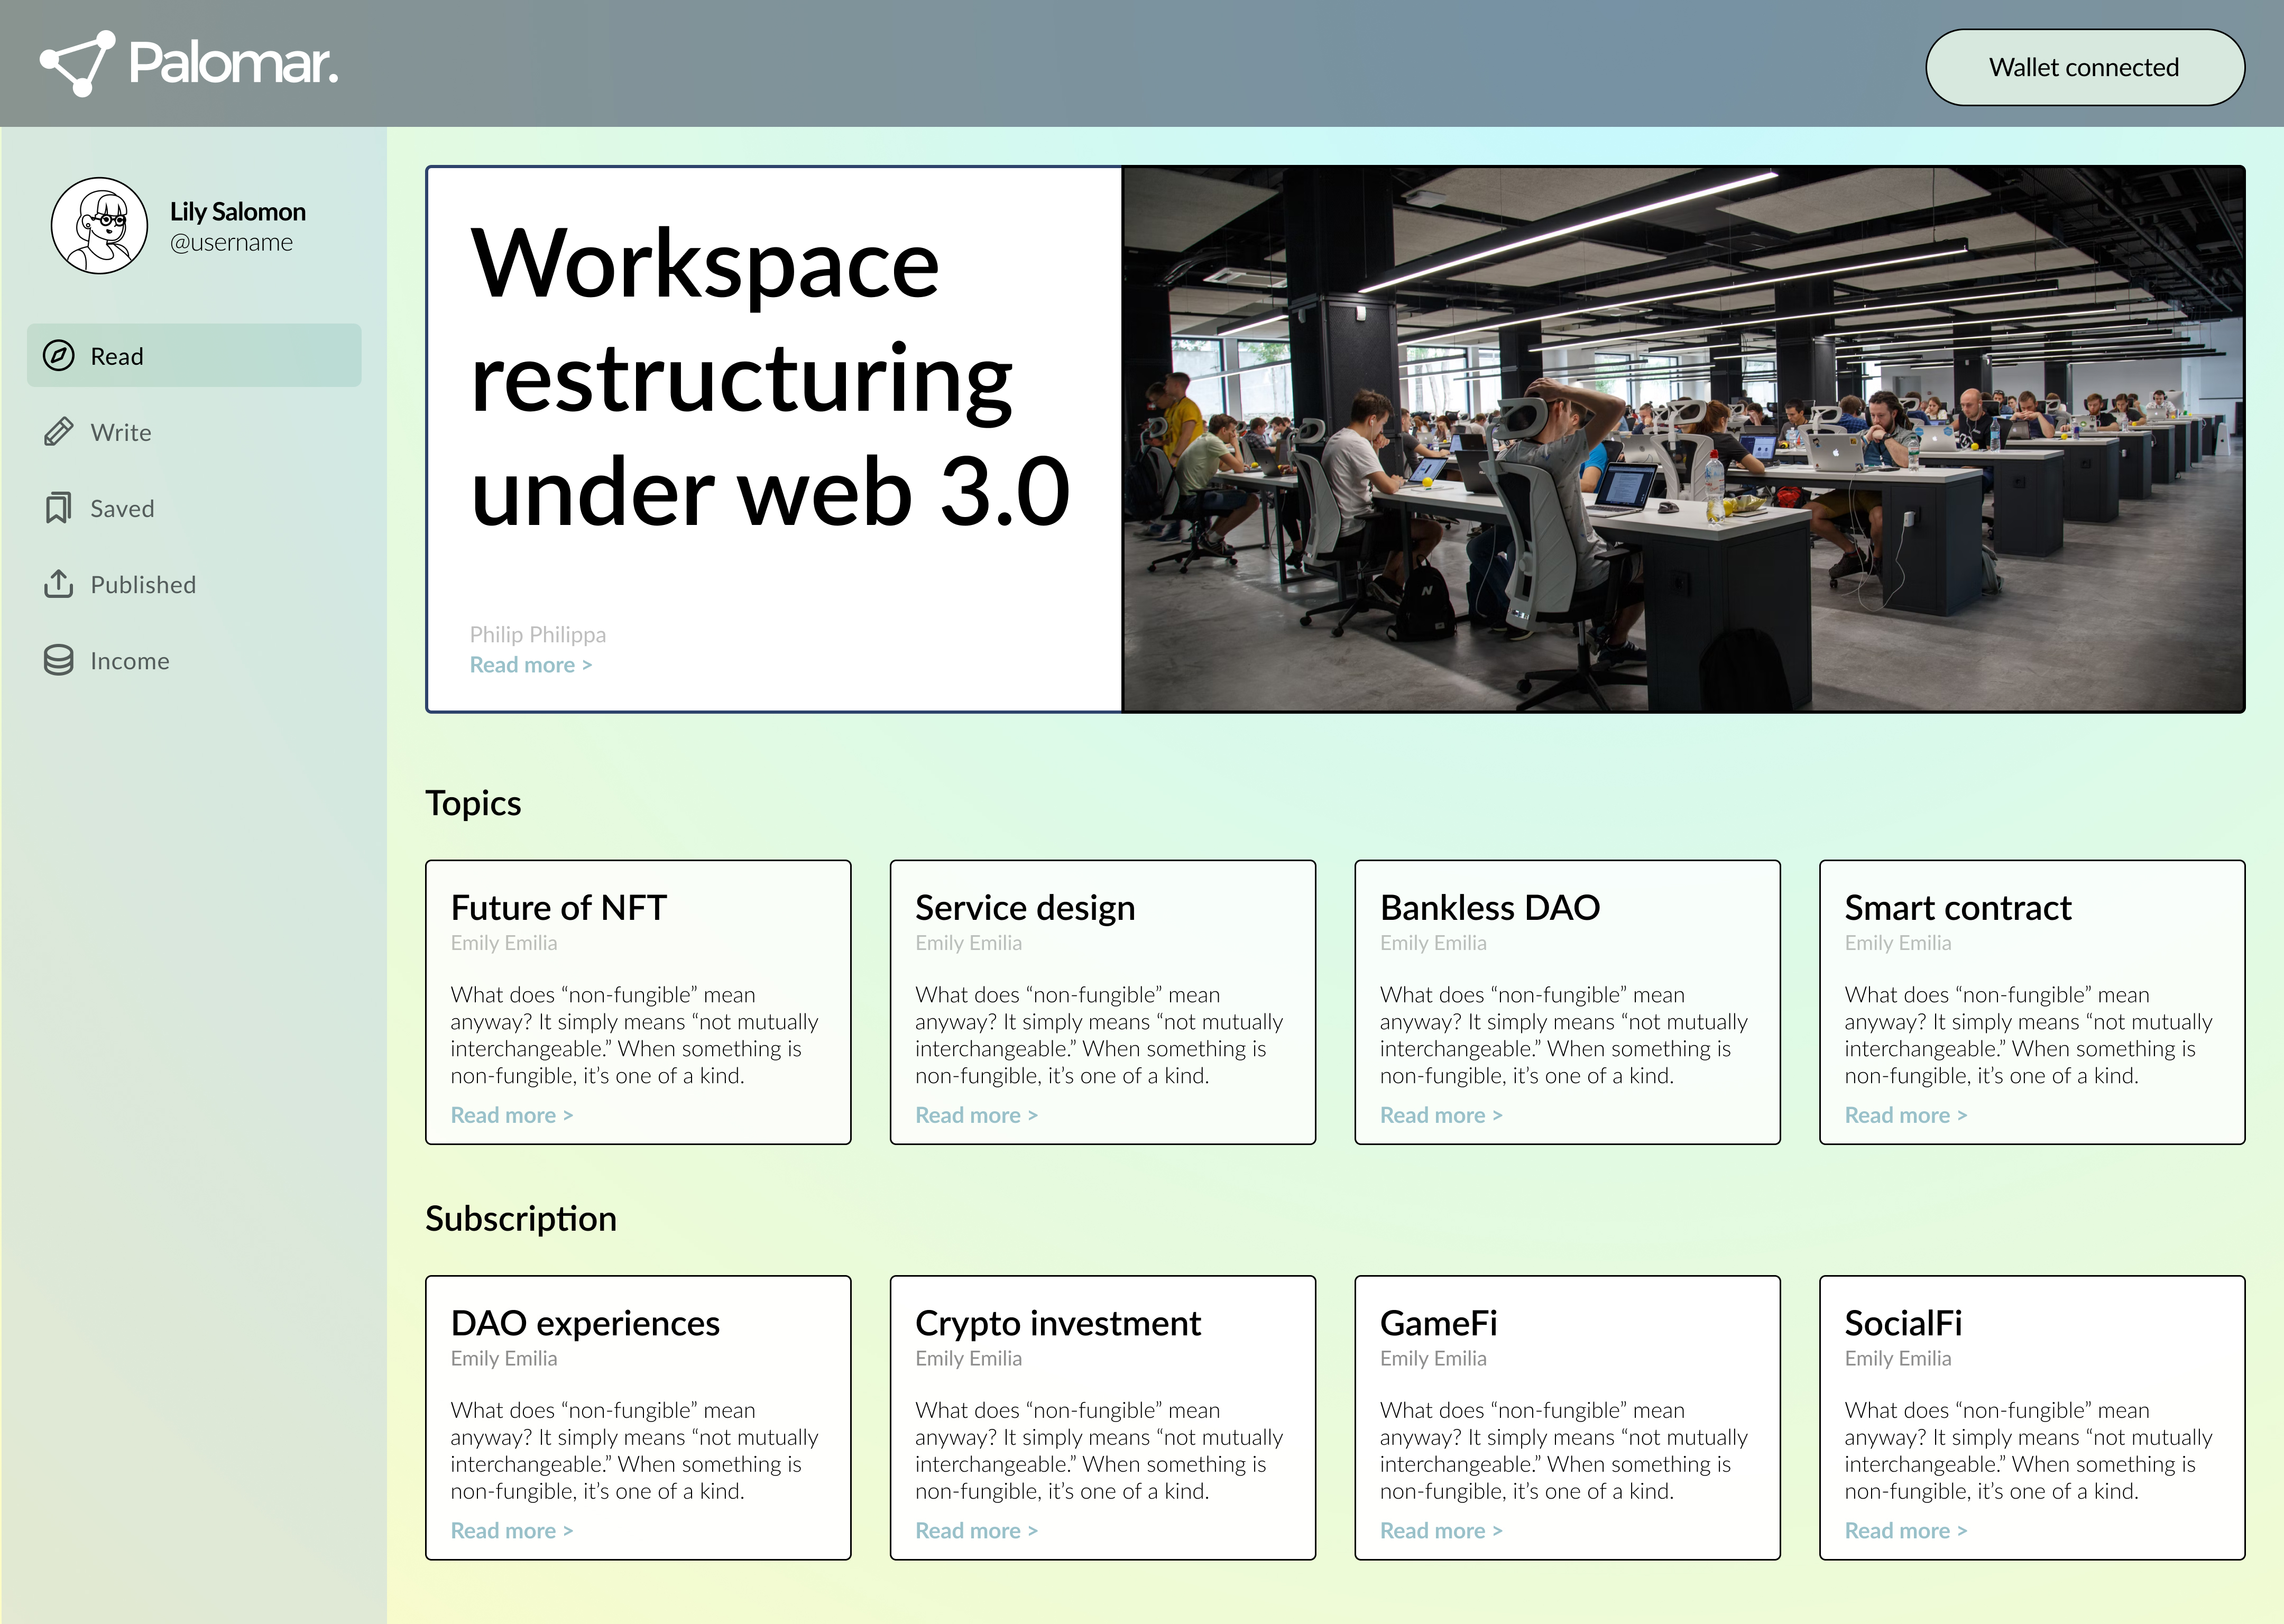Click the Read compass icon
Screen dimensions: 2284x1624
(59, 355)
